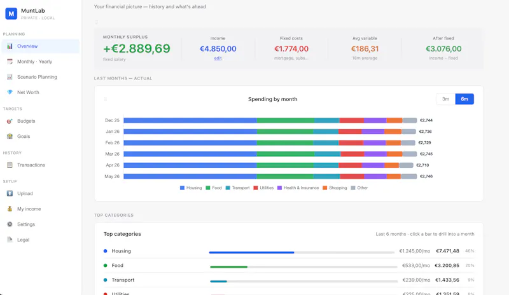This screenshot has width=509, height=295.
Task: Toggle Shopping legend entry
Action: (335, 188)
